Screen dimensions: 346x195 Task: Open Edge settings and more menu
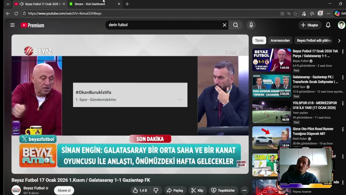tap(328, 14)
